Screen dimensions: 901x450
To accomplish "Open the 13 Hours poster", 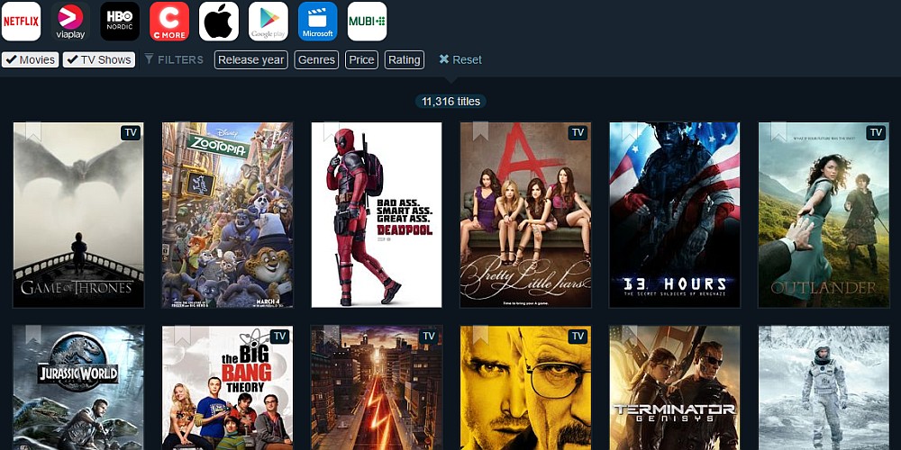I will click(x=675, y=215).
